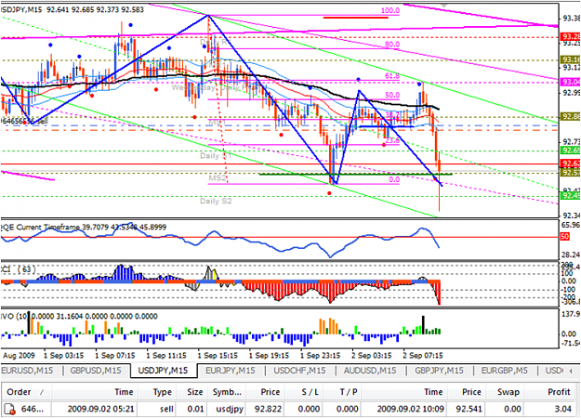Switch to the EURGBP,M5 chart tab
This screenshot has height=418, width=581.
pos(504,371)
